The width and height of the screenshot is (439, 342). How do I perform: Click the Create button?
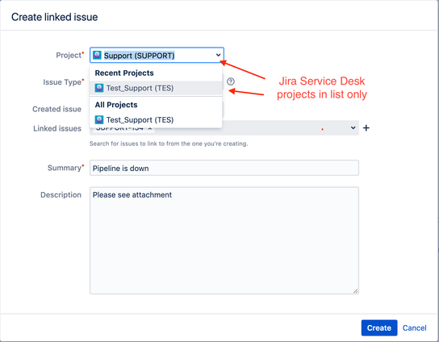pos(379,327)
